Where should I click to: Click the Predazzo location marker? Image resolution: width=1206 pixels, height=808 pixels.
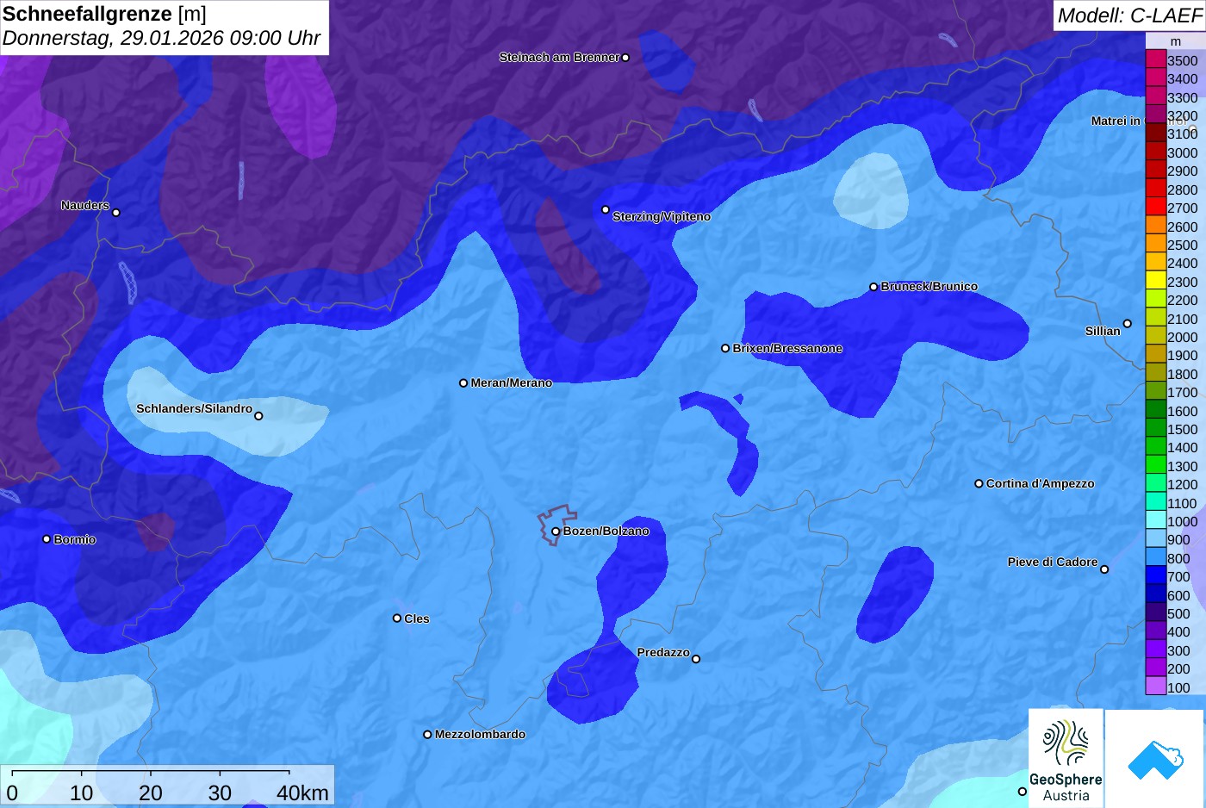696,659
